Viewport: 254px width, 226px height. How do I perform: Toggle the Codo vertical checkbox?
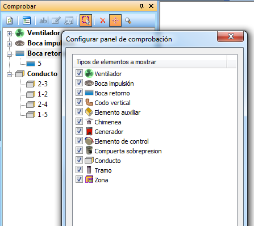click(x=79, y=102)
